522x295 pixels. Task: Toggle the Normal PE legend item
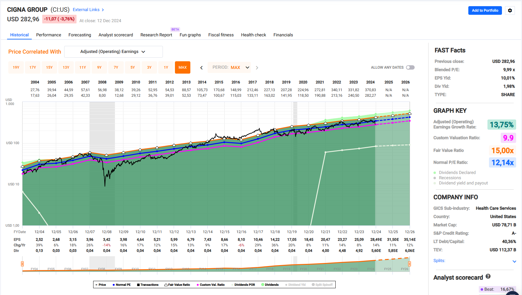122,285
